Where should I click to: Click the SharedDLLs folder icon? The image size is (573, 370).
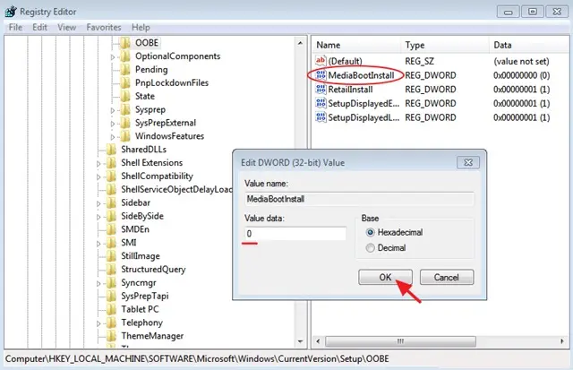coord(111,150)
